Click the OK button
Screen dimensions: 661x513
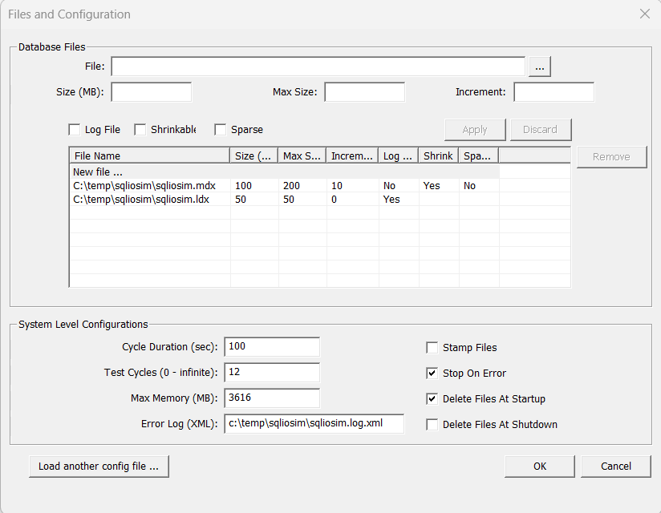tap(540, 466)
